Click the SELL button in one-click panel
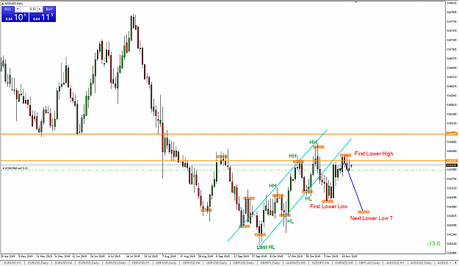Screen dimensions: 459x266 click(7, 9)
